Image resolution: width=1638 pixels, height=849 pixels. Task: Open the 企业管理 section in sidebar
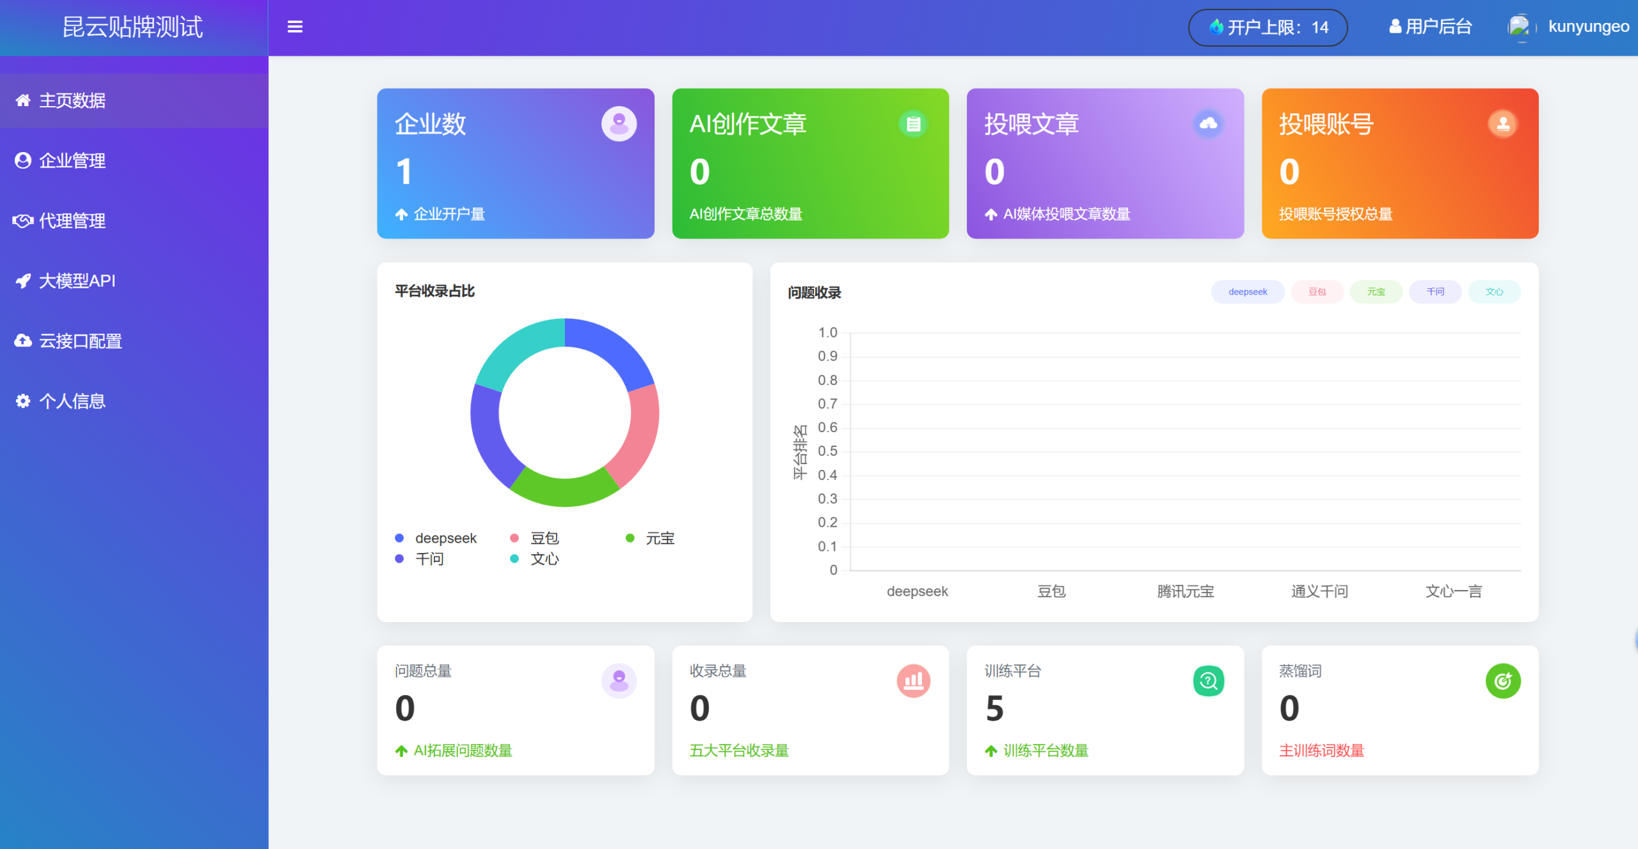(73, 160)
